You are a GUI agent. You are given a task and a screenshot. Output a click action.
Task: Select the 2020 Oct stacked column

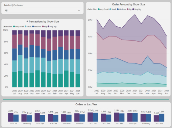pyautogui.click(x=32, y=59)
